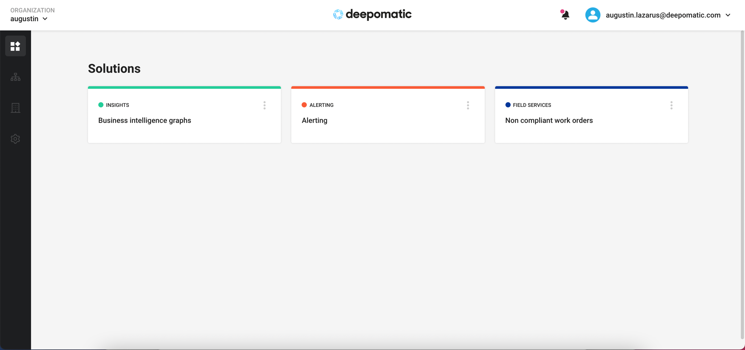Open the building sites sidebar icon
The image size is (745, 350).
tap(15, 108)
